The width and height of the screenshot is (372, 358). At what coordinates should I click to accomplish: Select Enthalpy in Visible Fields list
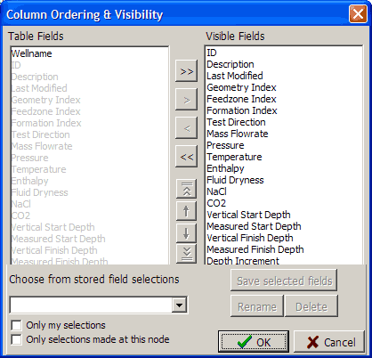pyautogui.click(x=225, y=168)
